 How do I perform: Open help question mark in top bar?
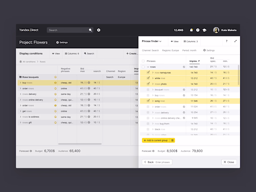tap(198, 30)
